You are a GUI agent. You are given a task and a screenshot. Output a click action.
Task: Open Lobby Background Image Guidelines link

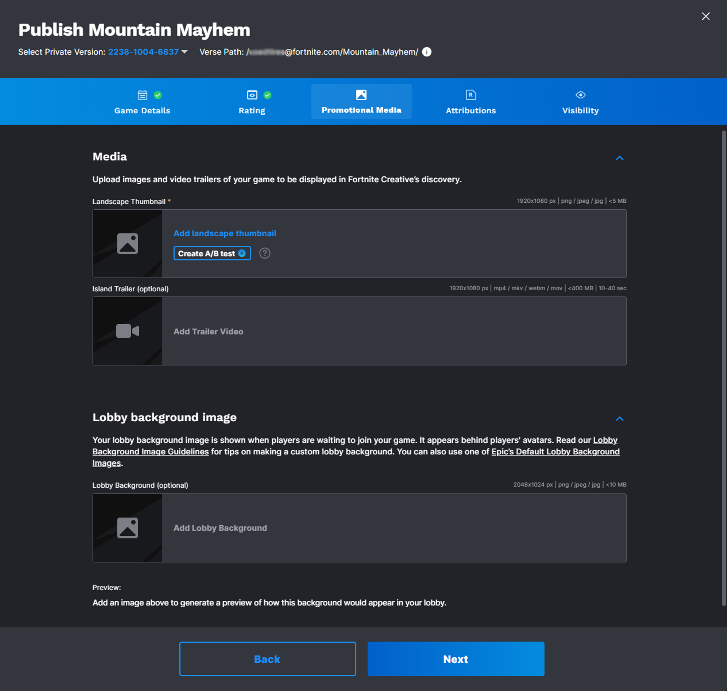point(151,452)
